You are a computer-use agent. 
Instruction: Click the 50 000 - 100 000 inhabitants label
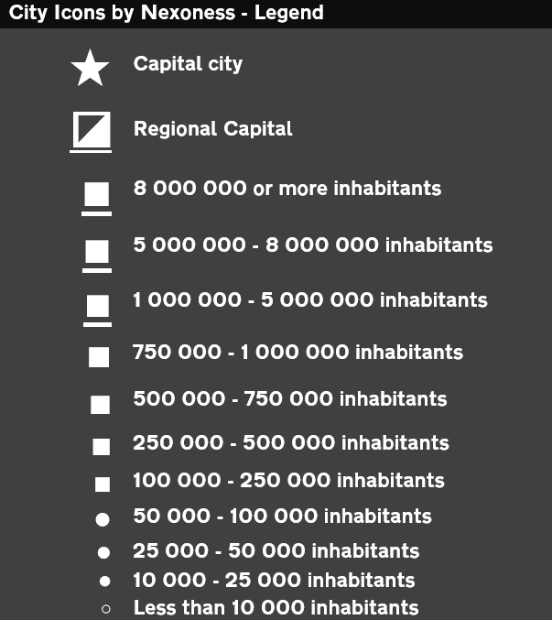[283, 516]
